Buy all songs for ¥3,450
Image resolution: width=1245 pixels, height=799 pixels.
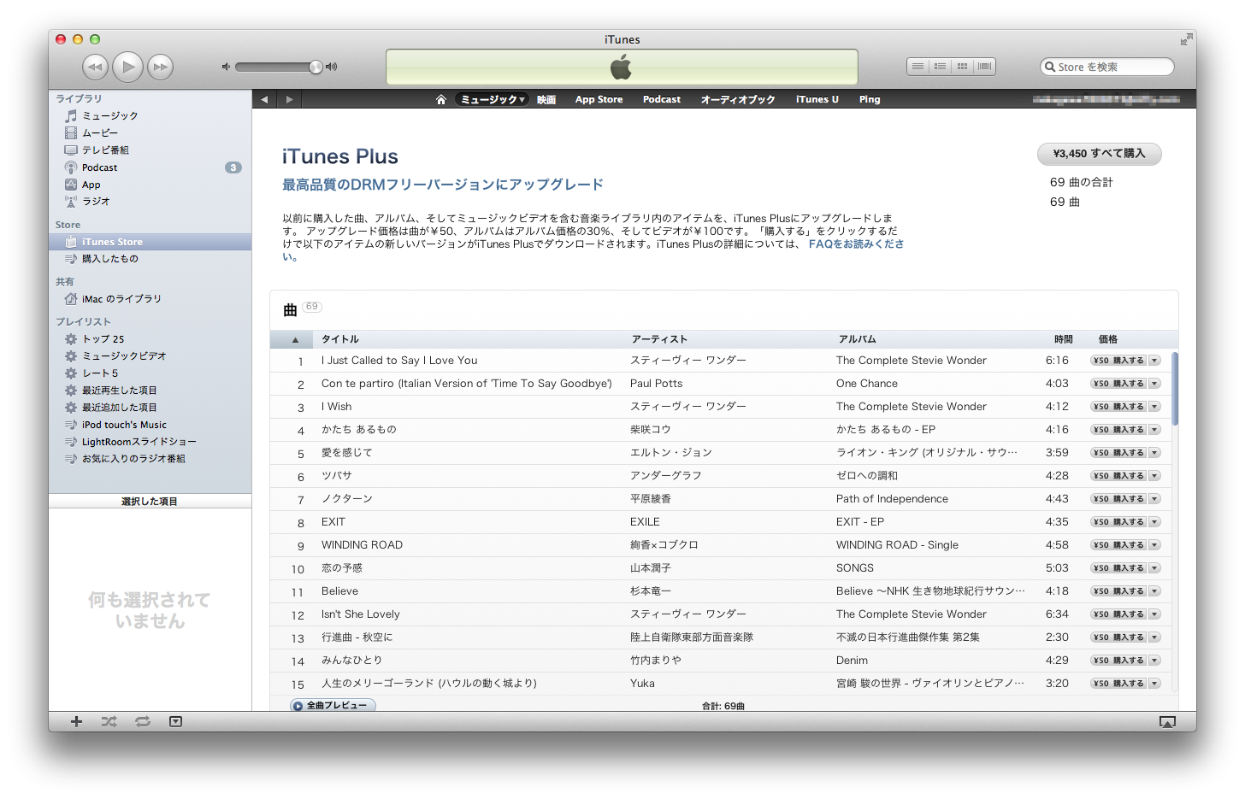coord(1099,154)
